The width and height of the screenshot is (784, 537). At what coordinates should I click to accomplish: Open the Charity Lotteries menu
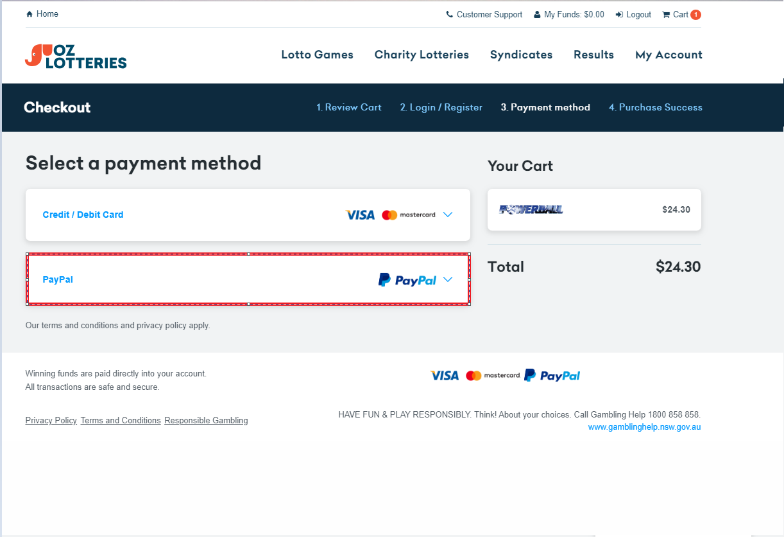pos(422,55)
